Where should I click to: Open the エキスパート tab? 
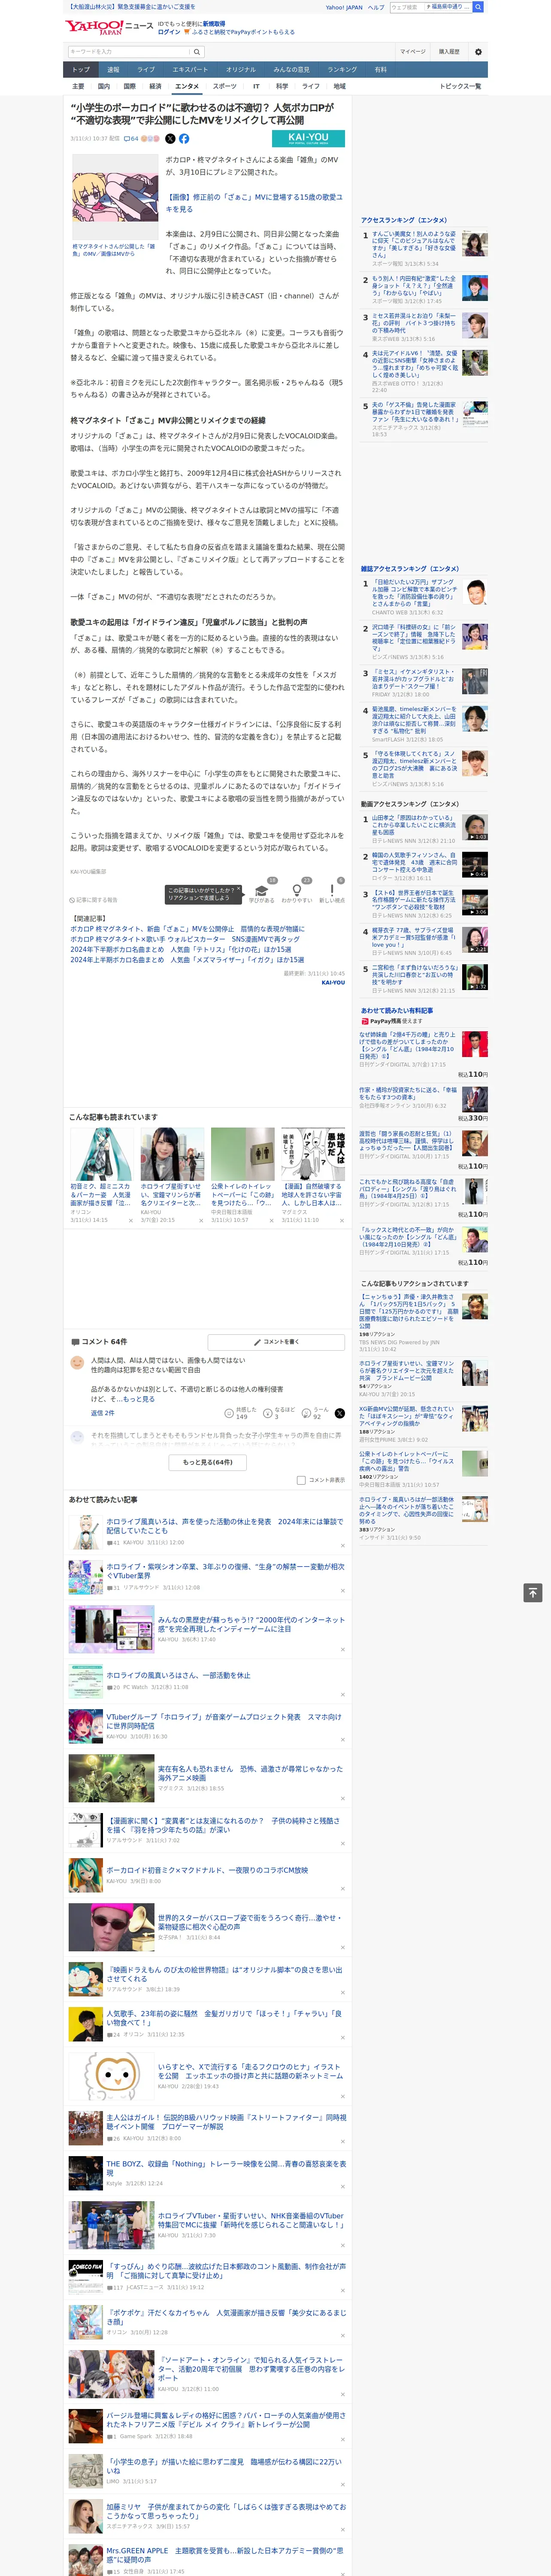tap(190, 70)
